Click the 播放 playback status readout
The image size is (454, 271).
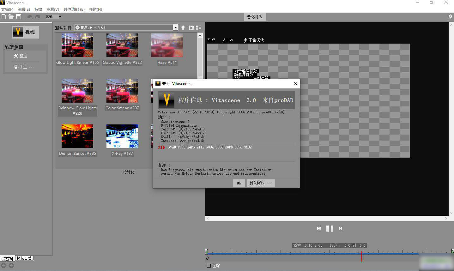point(329,245)
